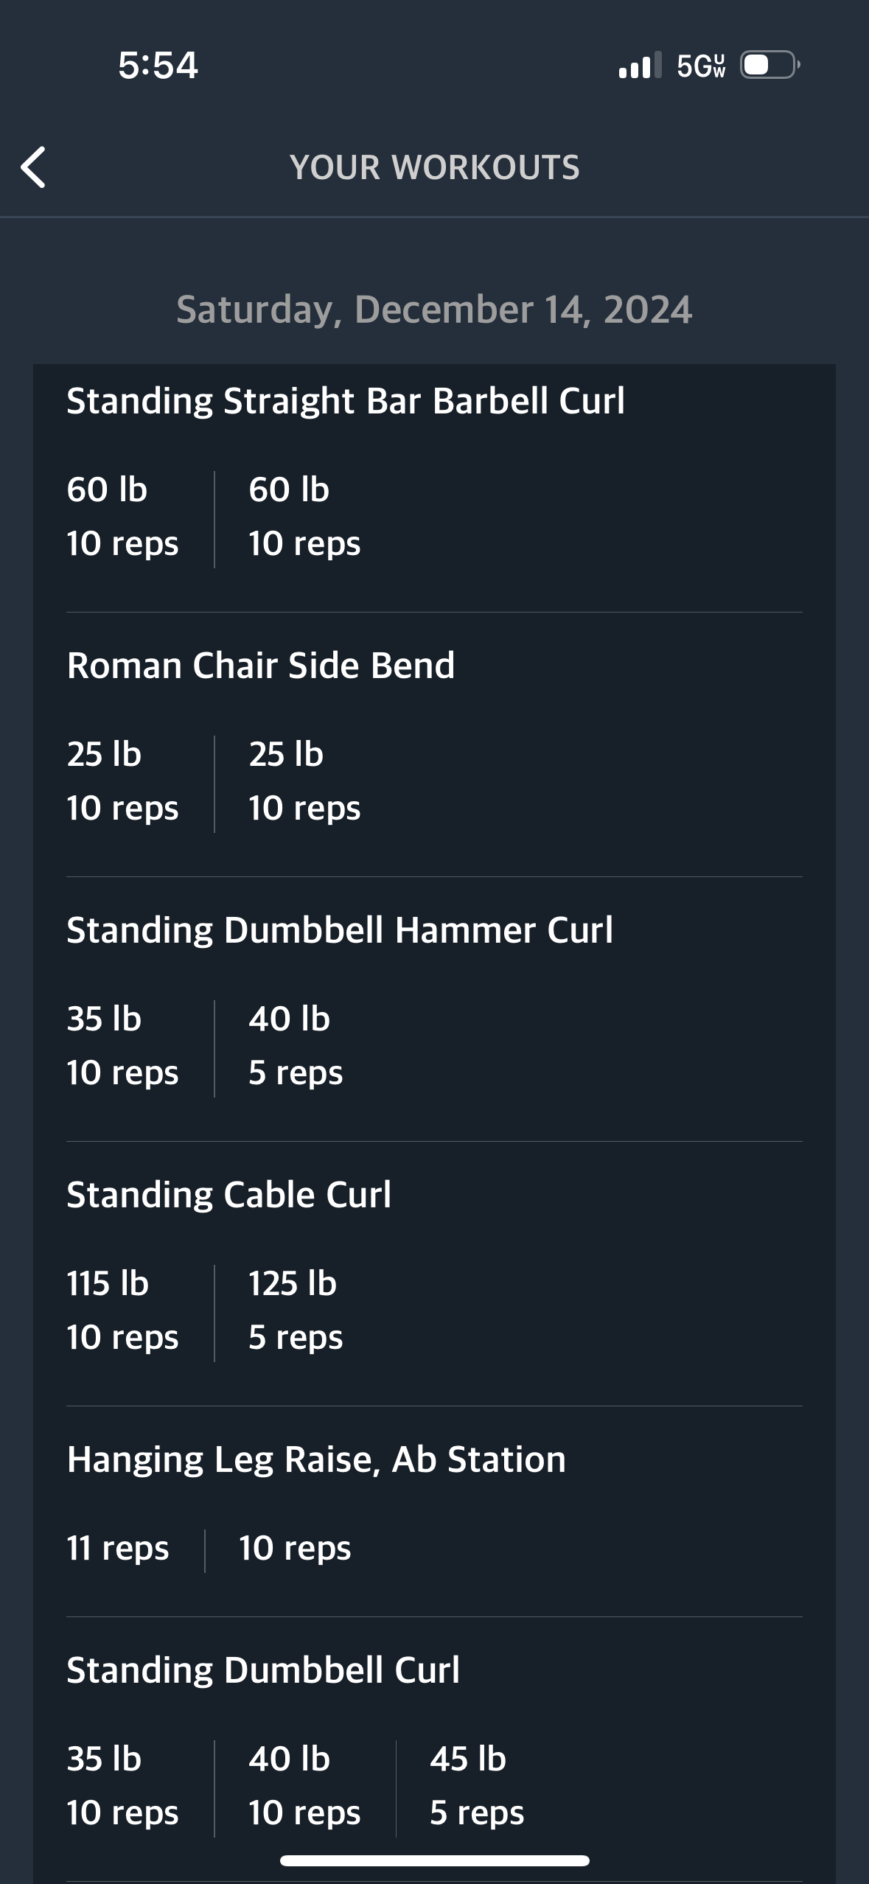Viewport: 869px width, 1884px height.
Task: Open Standing Dumbbell Hammer Curl exercise
Action: point(340,930)
